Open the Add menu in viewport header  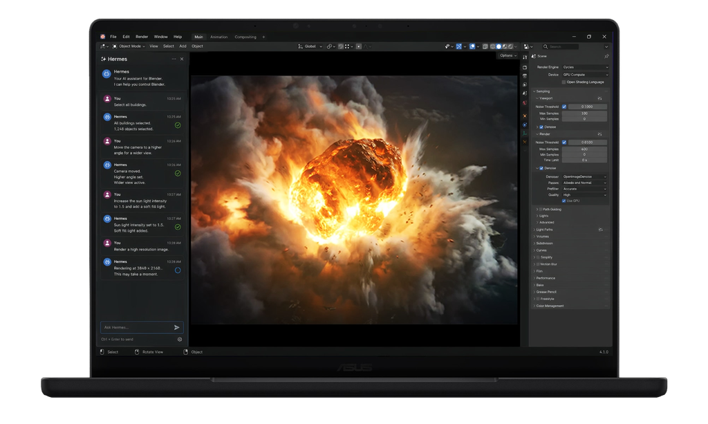[x=183, y=46]
